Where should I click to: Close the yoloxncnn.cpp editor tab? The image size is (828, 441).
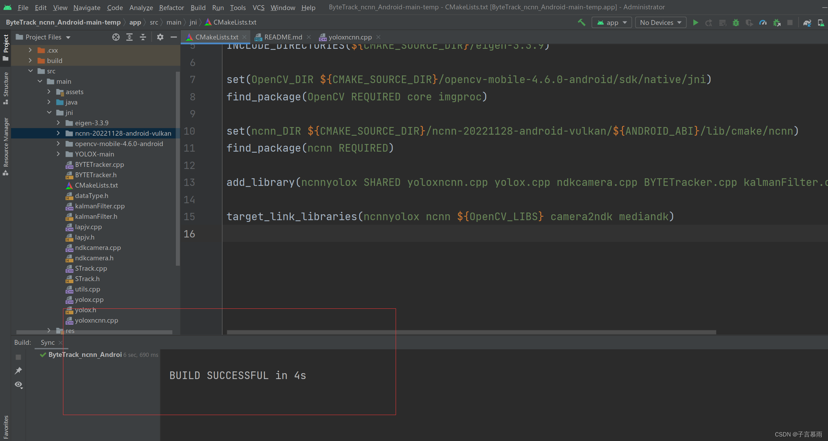click(379, 37)
